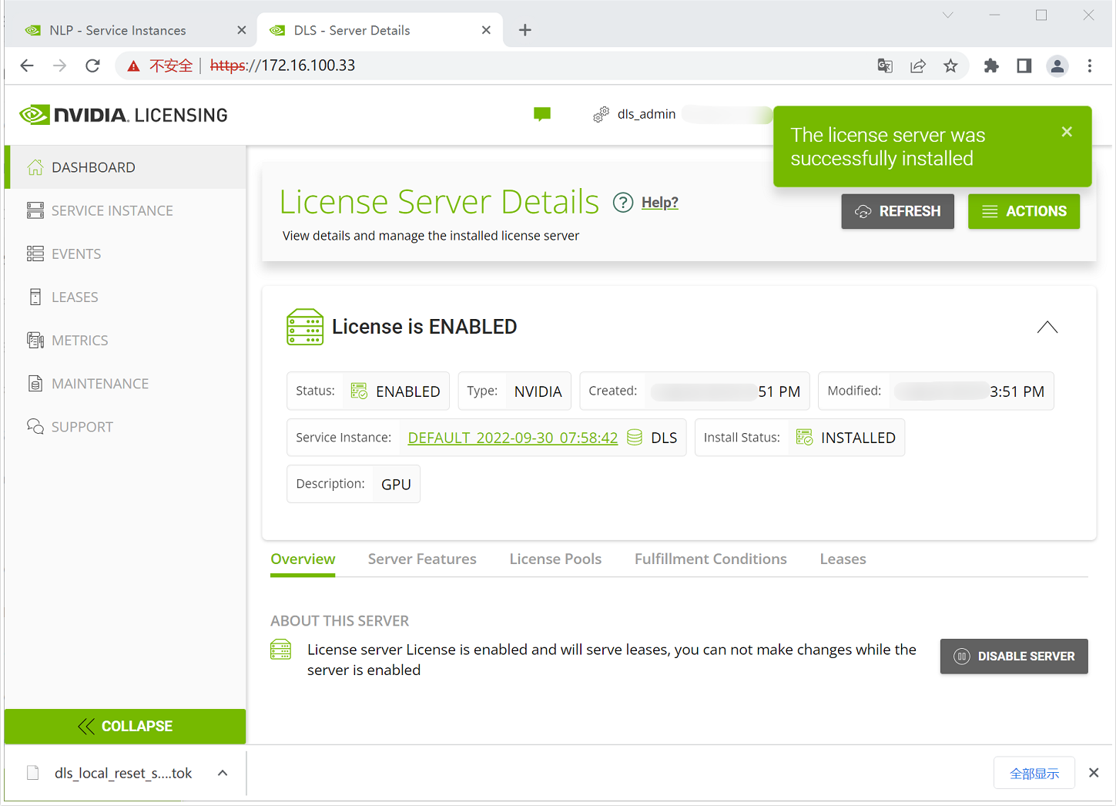Open the DEFAULT_2022-09-30 service instance link
This screenshot has height=806, width=1116.
coord(512,437)
